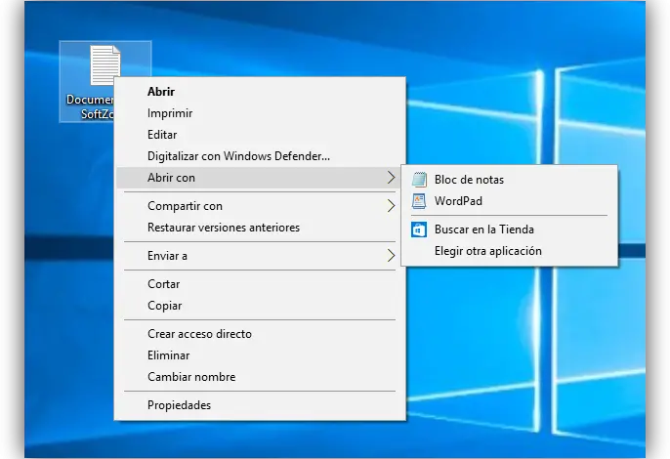The height and width of the screenshot is (459, 670).
Task: Click the Store icon beside Buscar en la Tienda
Action: tap(419, 229)
